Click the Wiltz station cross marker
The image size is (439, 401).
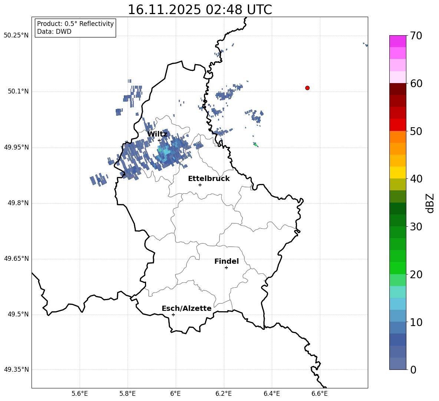tap(159, 140)
